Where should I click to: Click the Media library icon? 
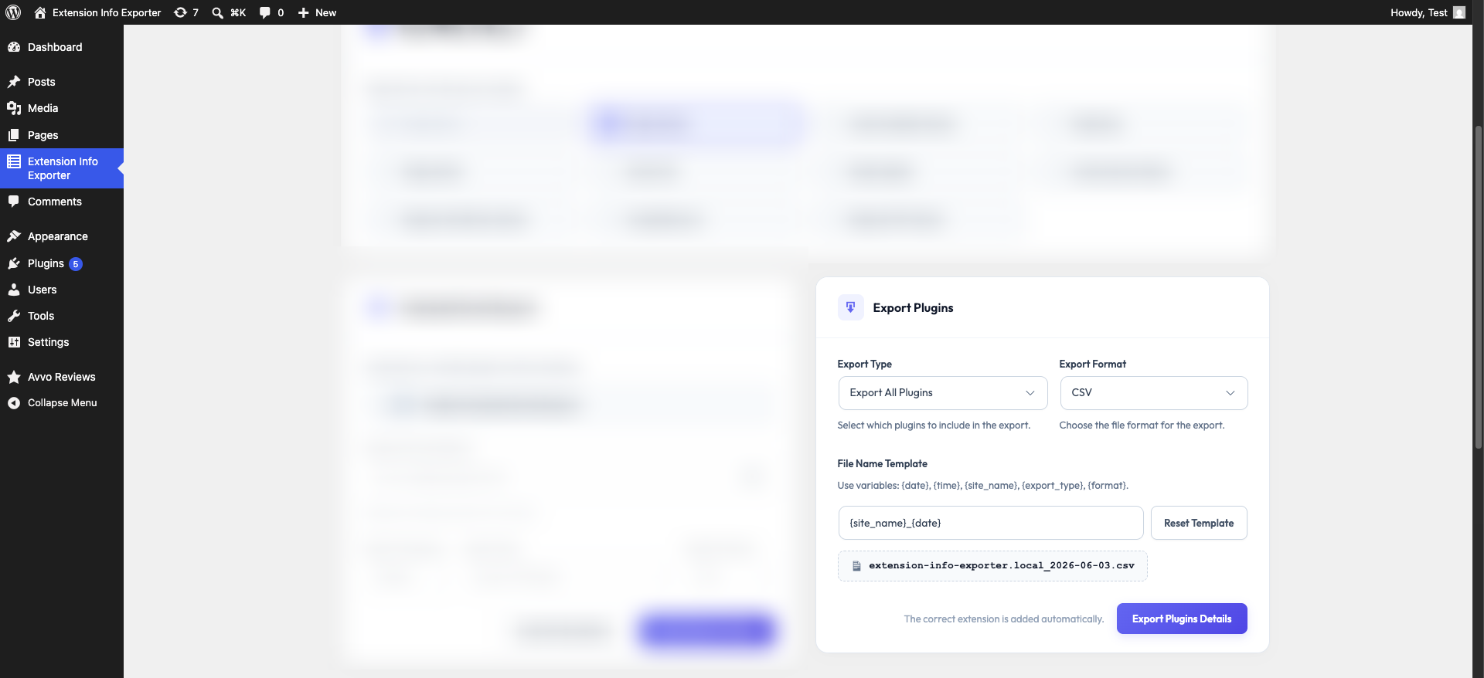(x=14, y=108)
